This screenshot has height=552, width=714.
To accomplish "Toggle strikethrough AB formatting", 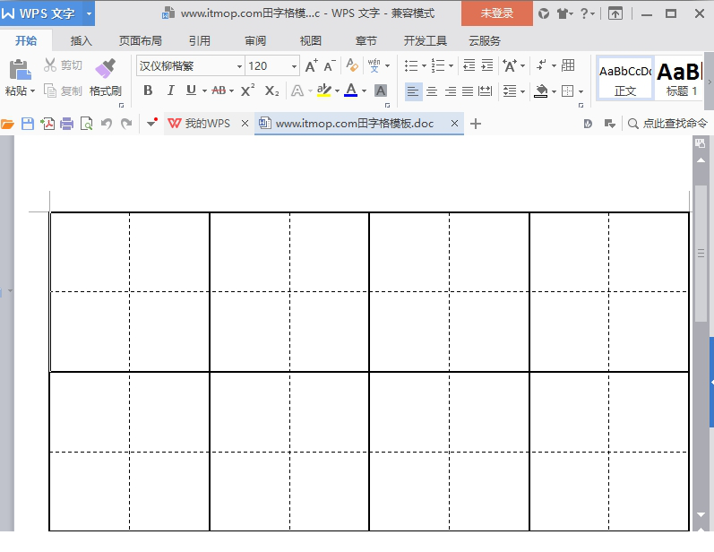I will pyautogui.click(x=219, y=91).
